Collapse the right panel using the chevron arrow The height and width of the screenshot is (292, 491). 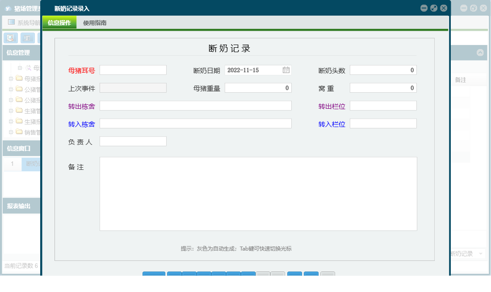pyautogui.click(x=481, y=53)
